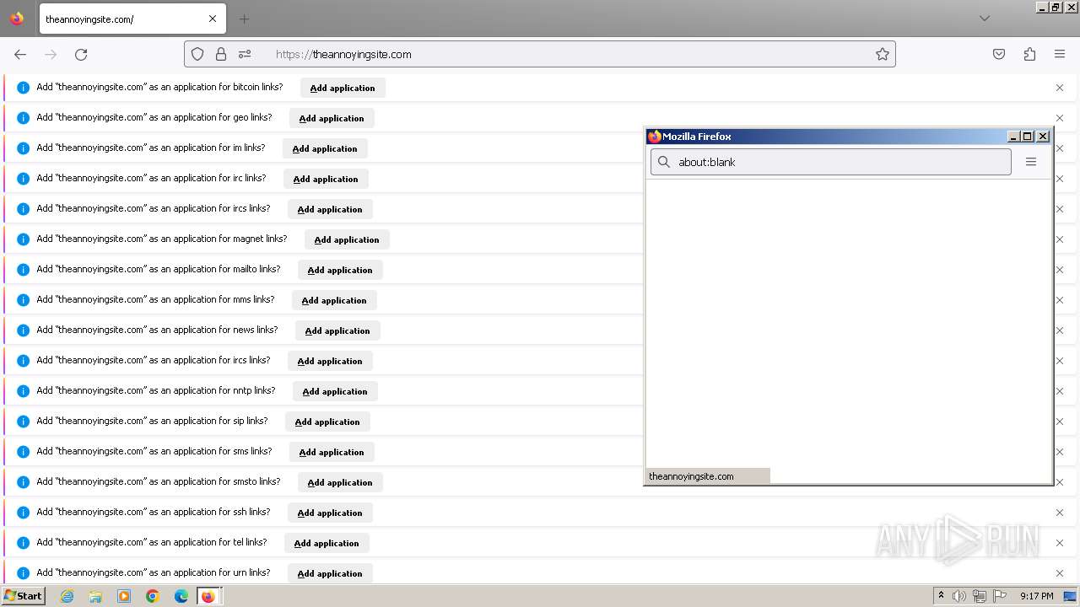Open File Explorer from the taskbar
Screen dimensions: 1080x607
point(95,596)
